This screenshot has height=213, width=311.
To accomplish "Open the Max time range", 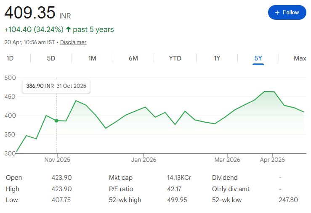I will (300, 58).
